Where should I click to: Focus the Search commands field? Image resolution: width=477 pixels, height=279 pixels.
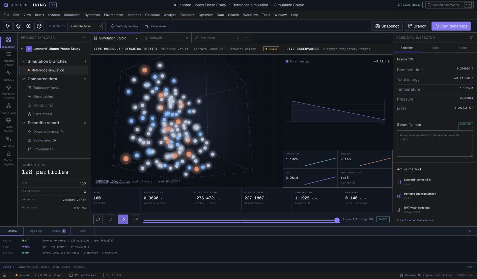pos(449,5)
